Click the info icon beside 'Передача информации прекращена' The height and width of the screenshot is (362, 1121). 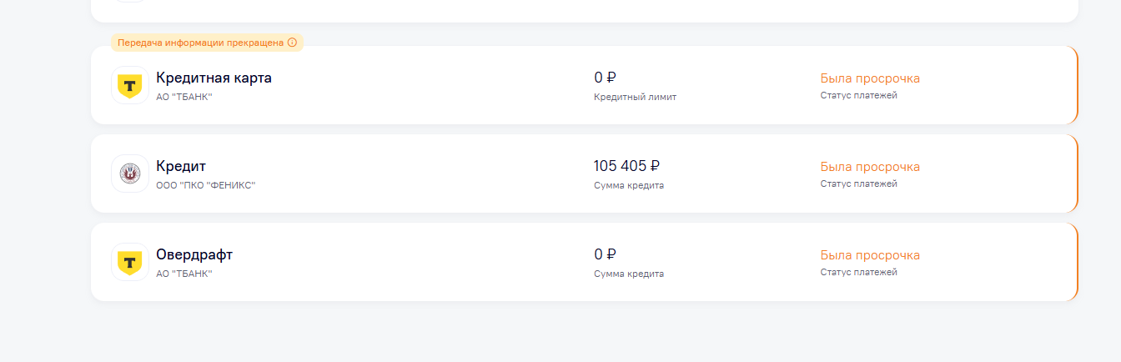pos(292,43)
